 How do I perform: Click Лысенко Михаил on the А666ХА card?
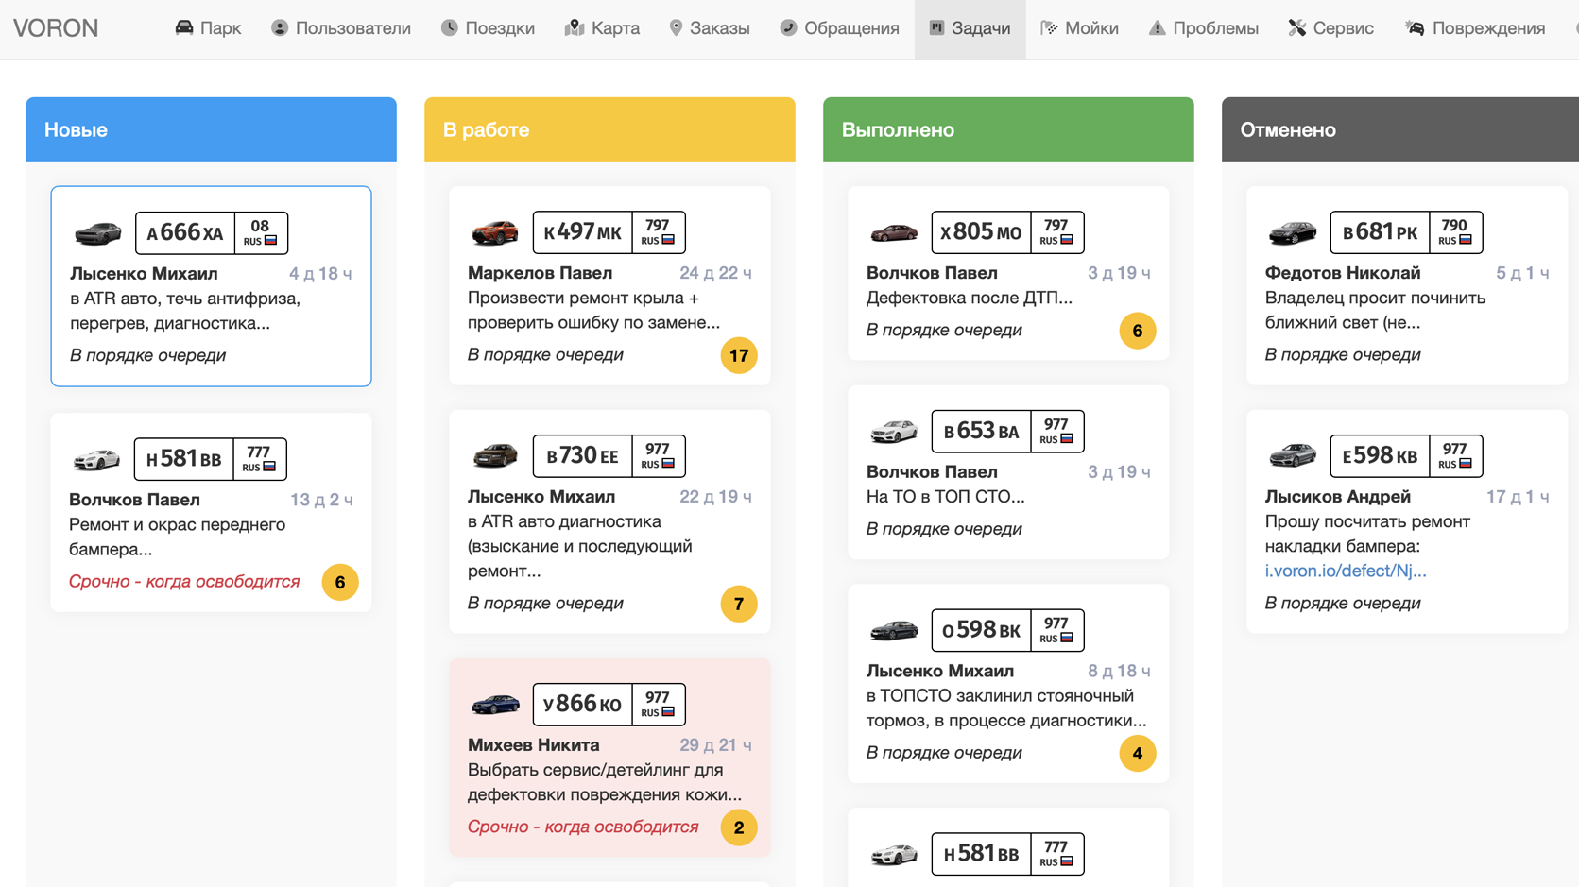pos(144,274)
